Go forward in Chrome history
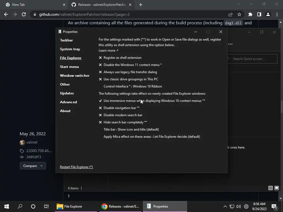 tap(15, 14)
